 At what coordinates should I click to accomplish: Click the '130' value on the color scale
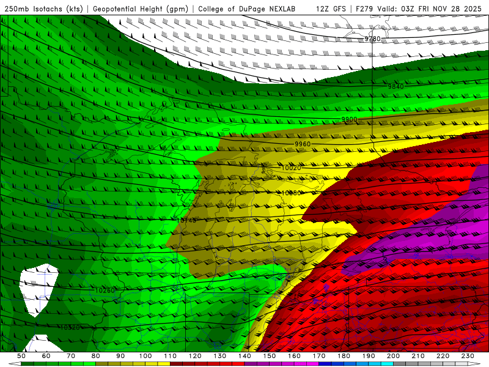[219, 356]
